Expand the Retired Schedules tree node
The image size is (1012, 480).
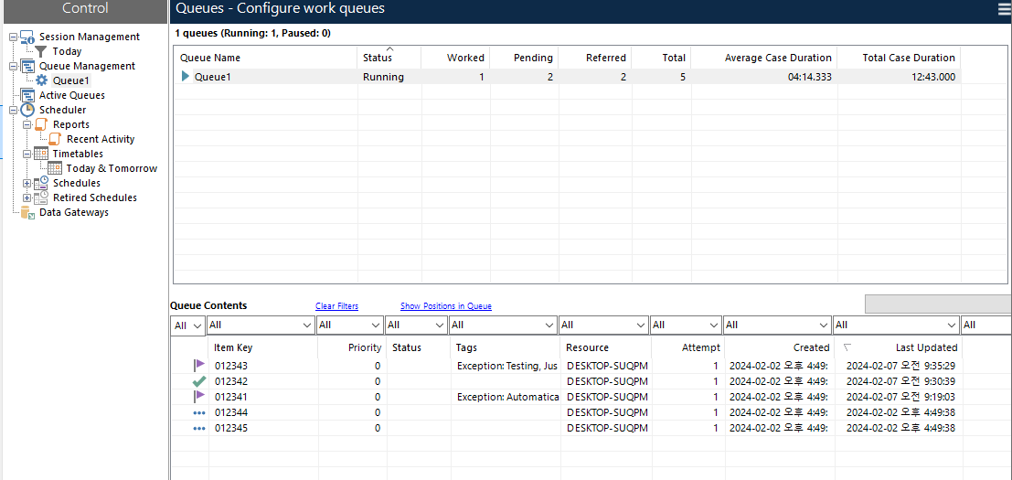27,197
